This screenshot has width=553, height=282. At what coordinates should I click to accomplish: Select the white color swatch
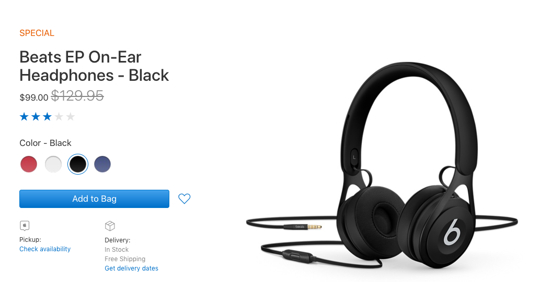tap(53, 164)
